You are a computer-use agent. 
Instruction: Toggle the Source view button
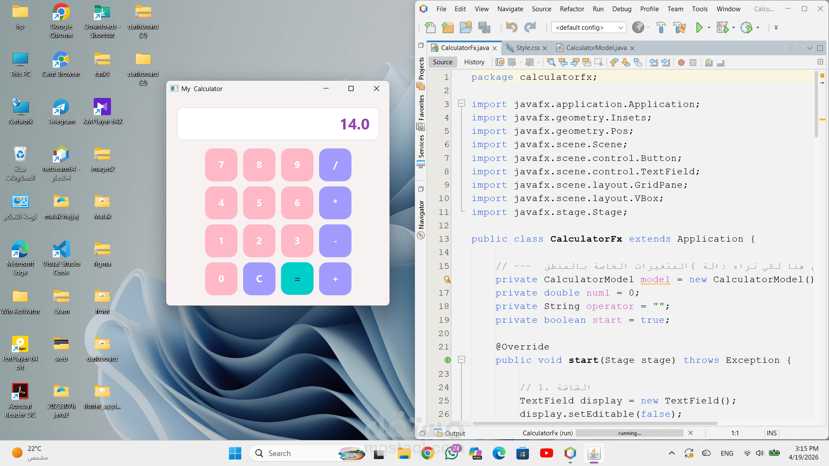(x=443, y=62)
